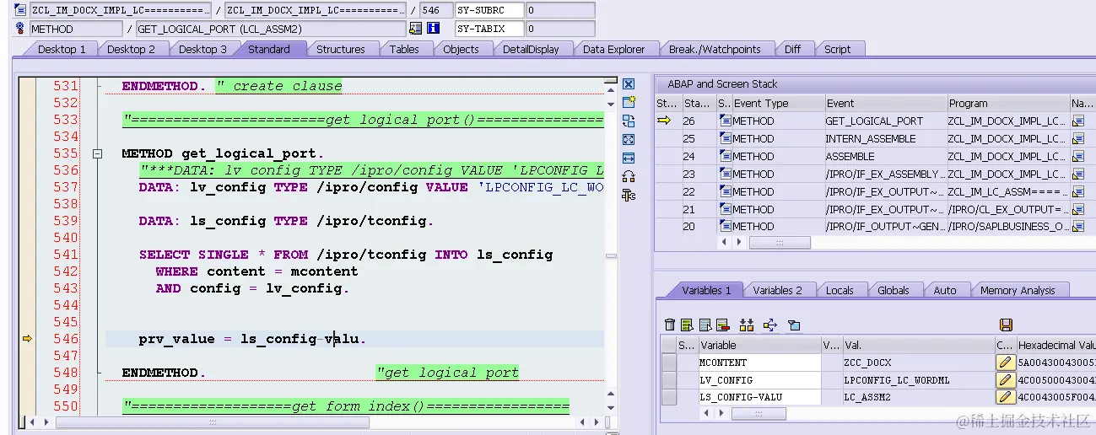Click the horizontal maximize icon beside the editor

click(629, 158)
